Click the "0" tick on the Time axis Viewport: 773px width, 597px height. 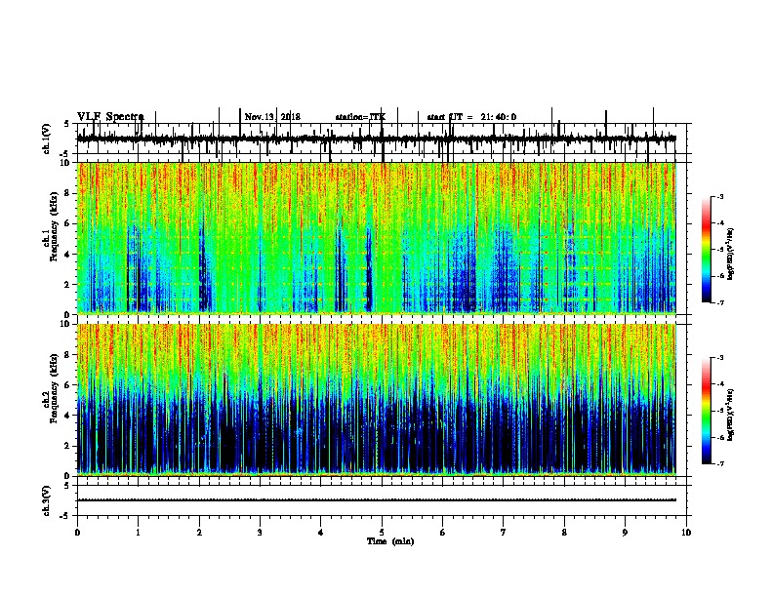click(x=77, y=533)
